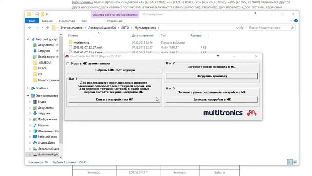Select the 'Видео' icon in navigation pane
This screenshot has height=176, width=312.
click(x=35, y=102)
